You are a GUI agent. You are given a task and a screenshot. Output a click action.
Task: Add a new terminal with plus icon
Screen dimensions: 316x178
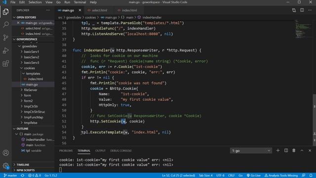tap(278, 150)
